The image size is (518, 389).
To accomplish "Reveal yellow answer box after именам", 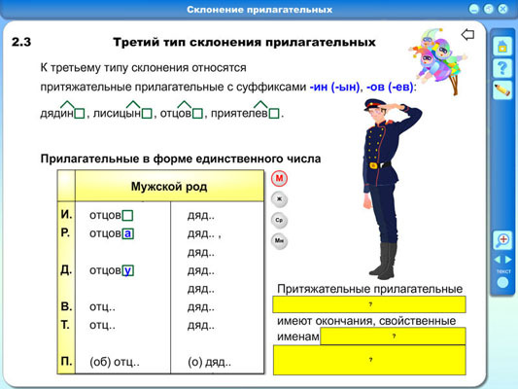I will point(394,336).
